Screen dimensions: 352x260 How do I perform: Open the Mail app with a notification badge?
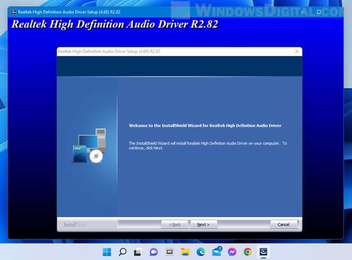(217, 251)
